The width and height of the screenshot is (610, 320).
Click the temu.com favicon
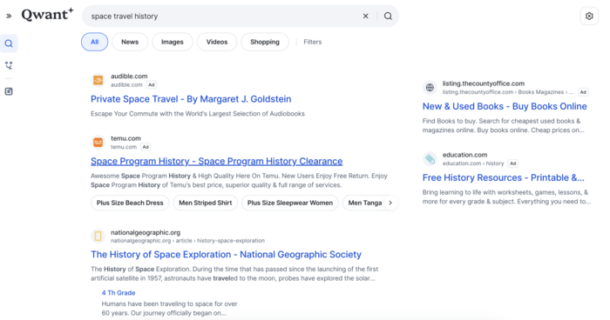point(98,142)
